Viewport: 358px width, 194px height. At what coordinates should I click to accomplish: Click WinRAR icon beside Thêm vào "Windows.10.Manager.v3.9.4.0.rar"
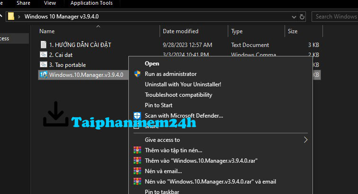137,161
